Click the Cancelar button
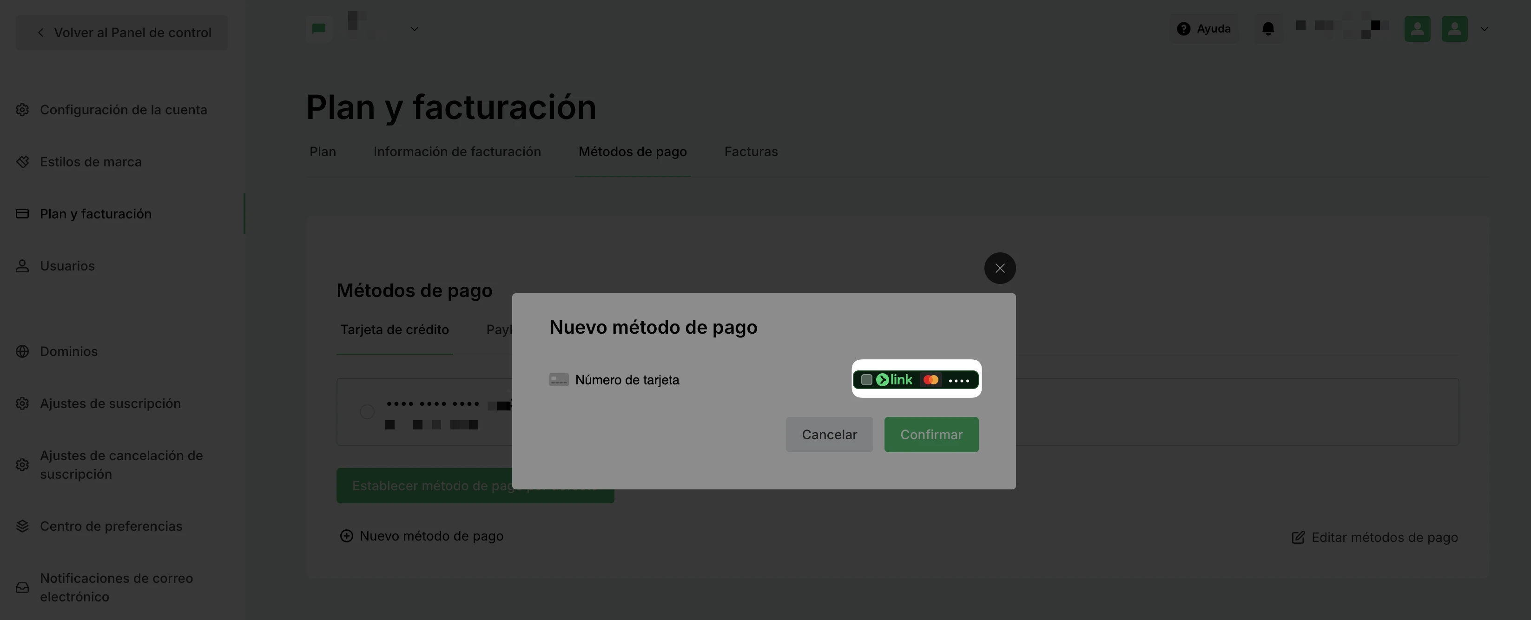 [829, 435]
